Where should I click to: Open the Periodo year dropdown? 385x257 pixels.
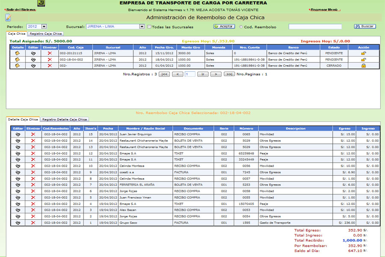(x=44, y=27)
